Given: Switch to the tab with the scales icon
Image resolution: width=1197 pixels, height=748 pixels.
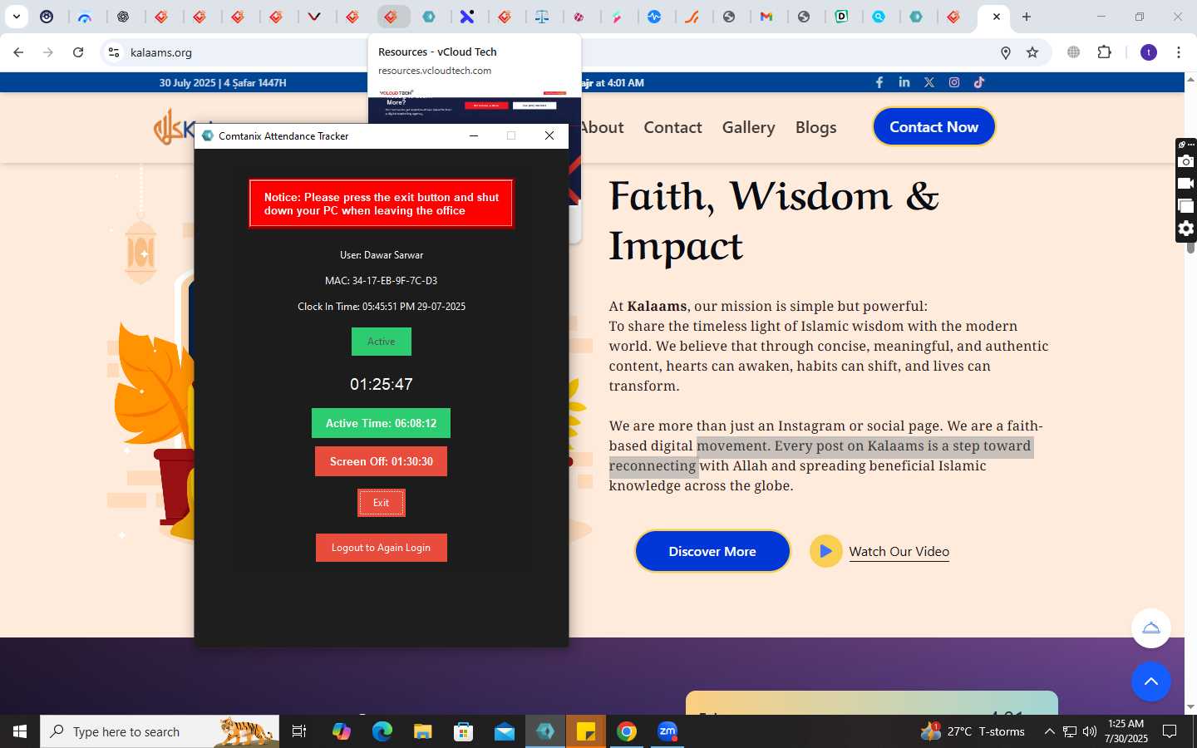Looking at the screenshot, I should point(542,17).
